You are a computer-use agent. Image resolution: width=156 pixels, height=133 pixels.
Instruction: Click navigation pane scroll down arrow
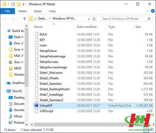26,124
